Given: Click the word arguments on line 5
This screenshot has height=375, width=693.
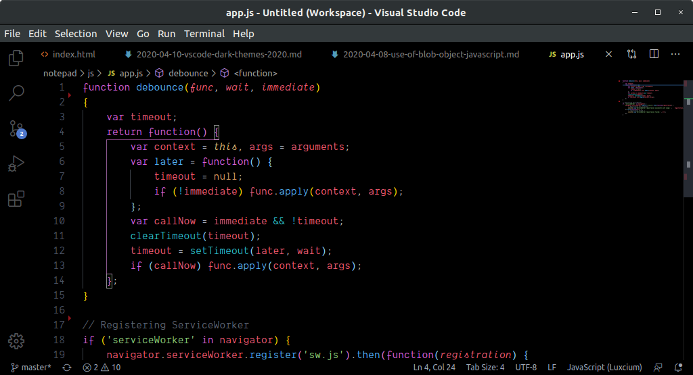Looking at the screenshot, I should (317, 147).
